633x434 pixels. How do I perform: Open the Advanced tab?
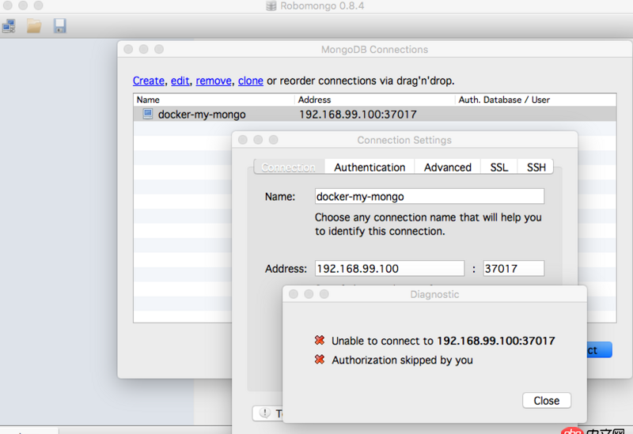447,167
